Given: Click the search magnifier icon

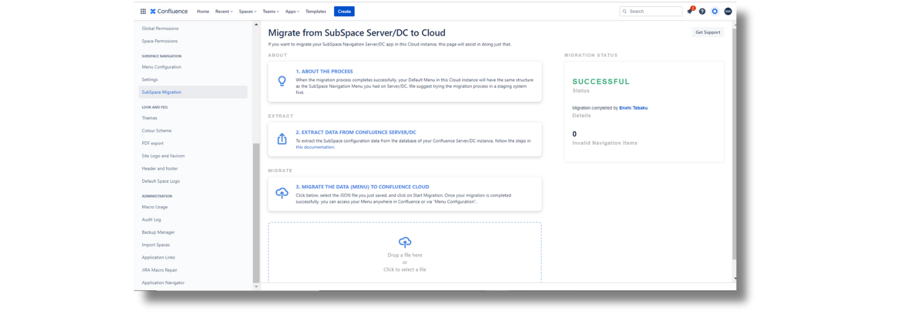Looking at the screenshot, I should tap(625, 11).
